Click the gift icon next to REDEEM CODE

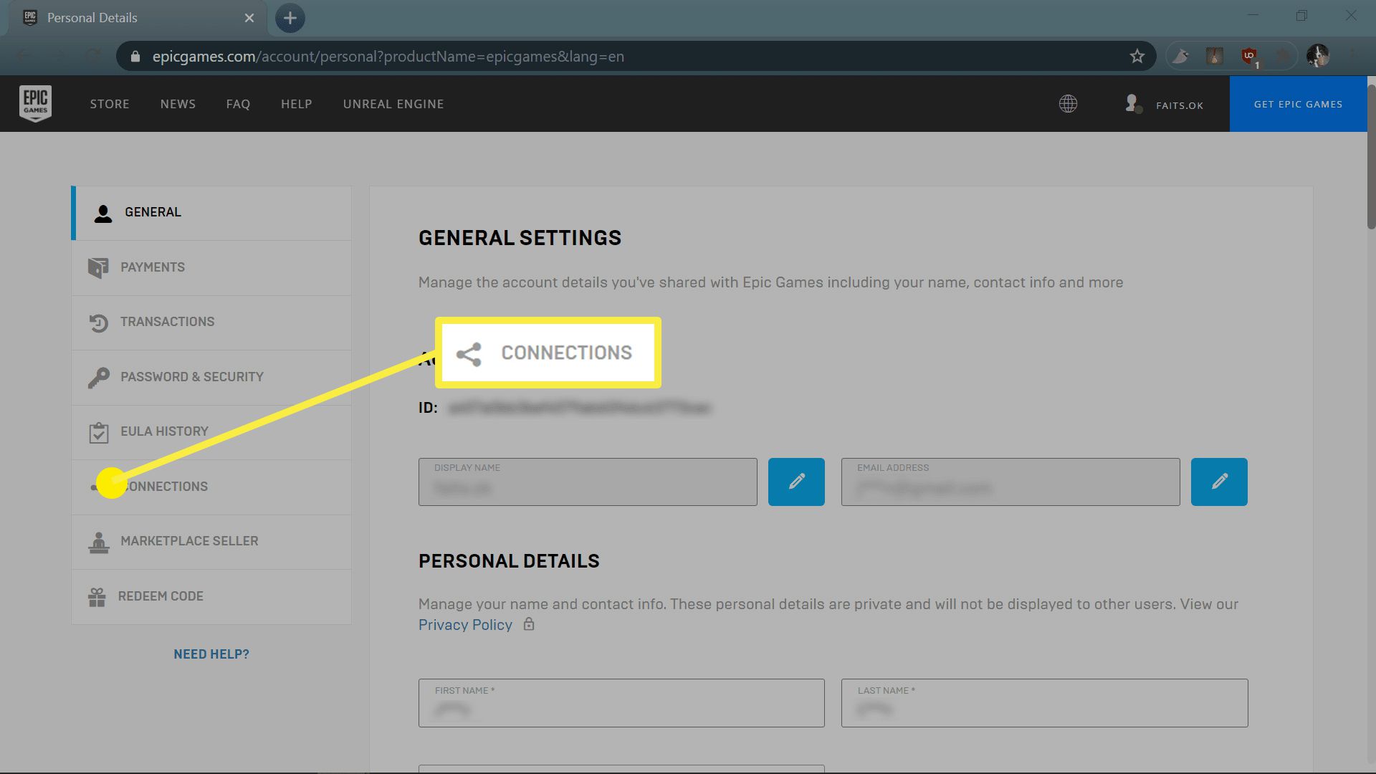pos(97,597)
